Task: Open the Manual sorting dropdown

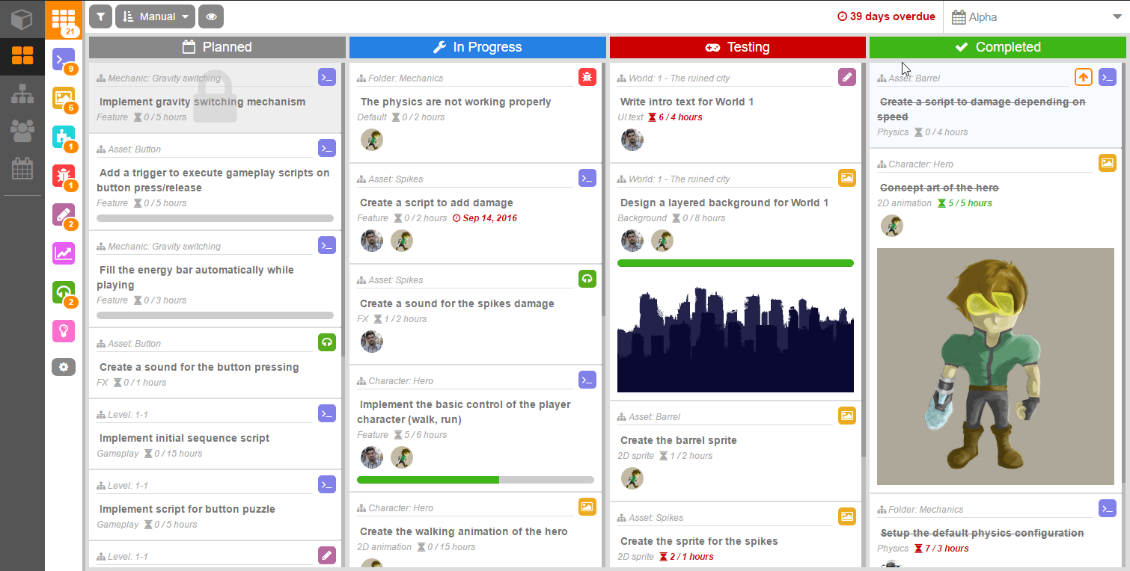Action: pyautogui.click(x=155, y=16)
